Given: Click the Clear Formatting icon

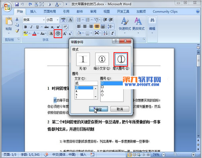Looking at the screenshot, I should click(65, 27).
